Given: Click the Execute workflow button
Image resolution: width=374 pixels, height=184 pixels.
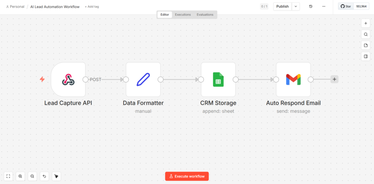Looking at the screenshot, I should (187, 176).
